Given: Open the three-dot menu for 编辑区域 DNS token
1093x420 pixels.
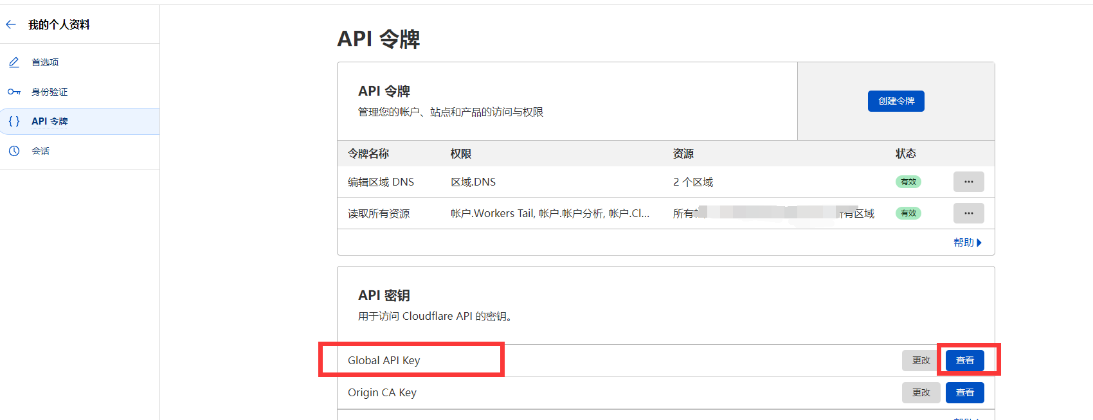Looking at the screenshot, I should [968, 182].
